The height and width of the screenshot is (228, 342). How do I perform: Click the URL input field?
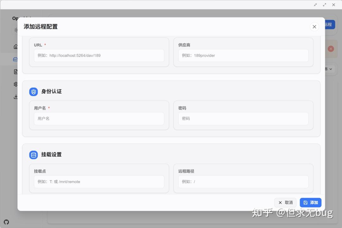tap(99, 55)
